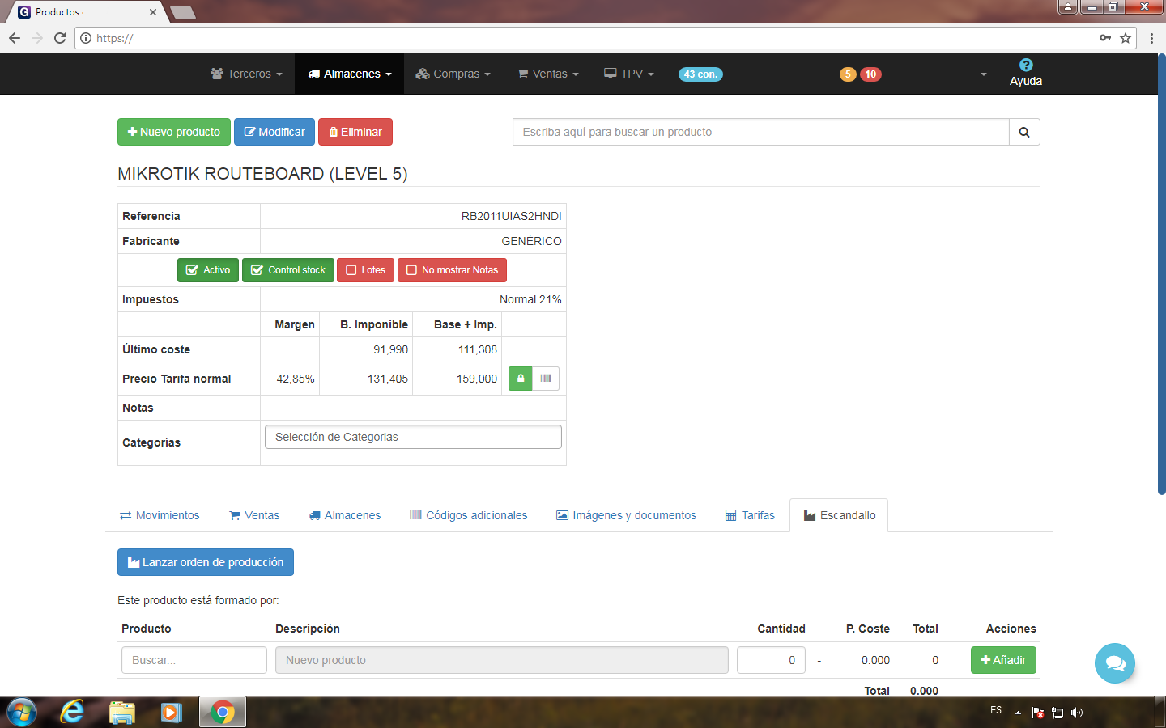1166x728 pixels.
Task: Click the orange notification badge showing 5
Action: pyautogui.click(x=848, y=74)
